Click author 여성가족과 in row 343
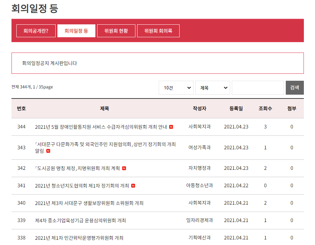This screenshot has height=245, width=315. (x=199, y=148)
